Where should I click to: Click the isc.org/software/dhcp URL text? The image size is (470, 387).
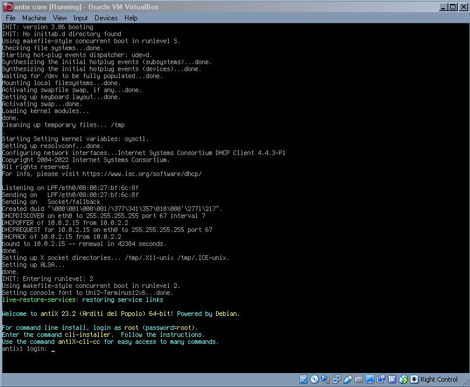[142, 174]
